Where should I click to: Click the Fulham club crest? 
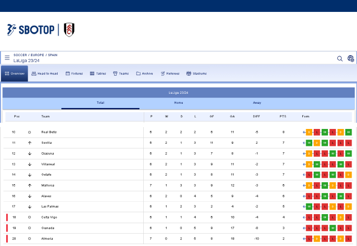(69, 30)
